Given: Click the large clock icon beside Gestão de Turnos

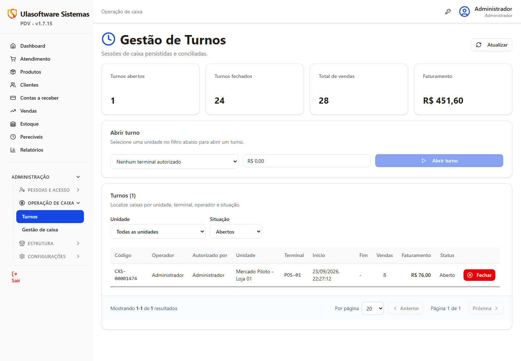Looking at the screenshot, I should click(x=109, y=39).
